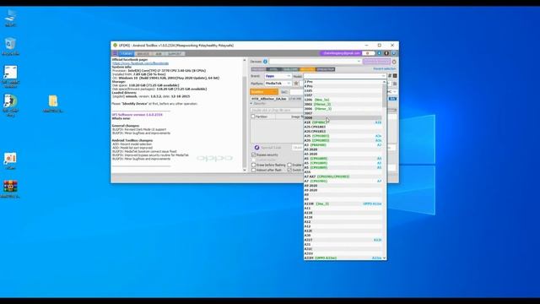The height and width of the screenshot is (304, 540).
Task: Switch to the FLASH tab
Action: pyautogui.click(x=126, y=54)
